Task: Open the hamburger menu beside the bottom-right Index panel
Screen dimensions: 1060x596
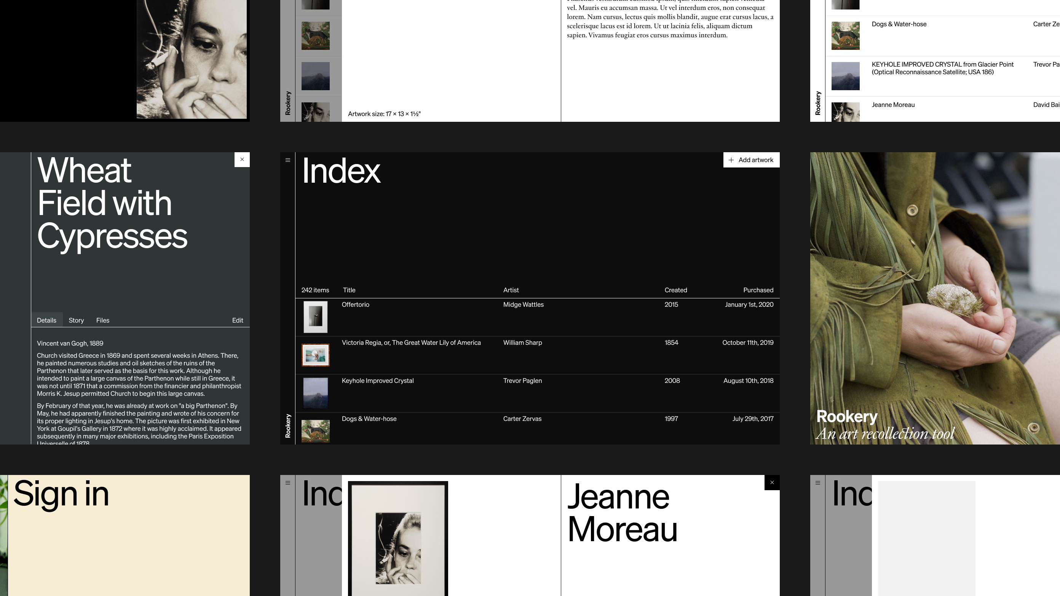Action: (x=817, y=482)
